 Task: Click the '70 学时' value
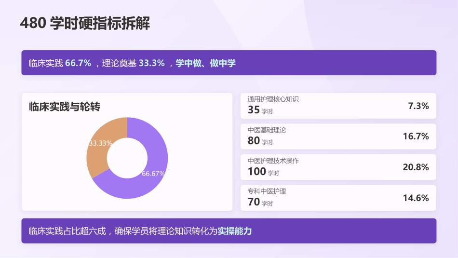pos(260,202)
